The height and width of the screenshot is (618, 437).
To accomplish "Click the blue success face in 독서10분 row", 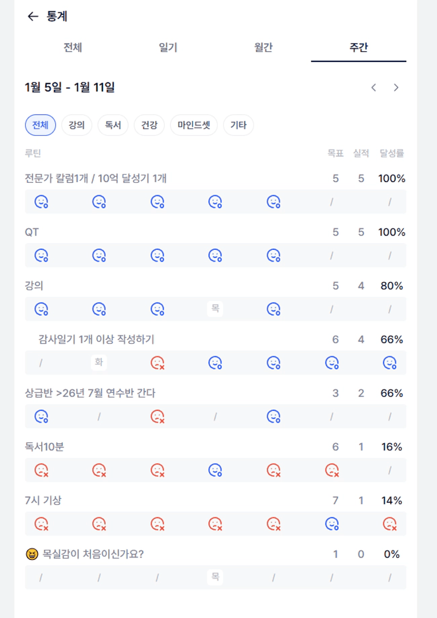I will (x=215, y=470).
